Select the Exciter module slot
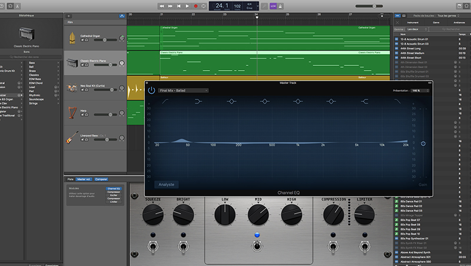This screenshot has width=471, height=266. pos(114,195)
